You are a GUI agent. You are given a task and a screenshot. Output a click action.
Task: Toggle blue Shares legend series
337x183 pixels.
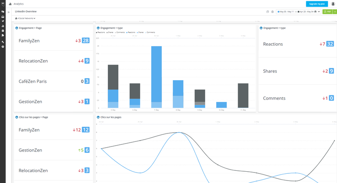coord(140,32)
